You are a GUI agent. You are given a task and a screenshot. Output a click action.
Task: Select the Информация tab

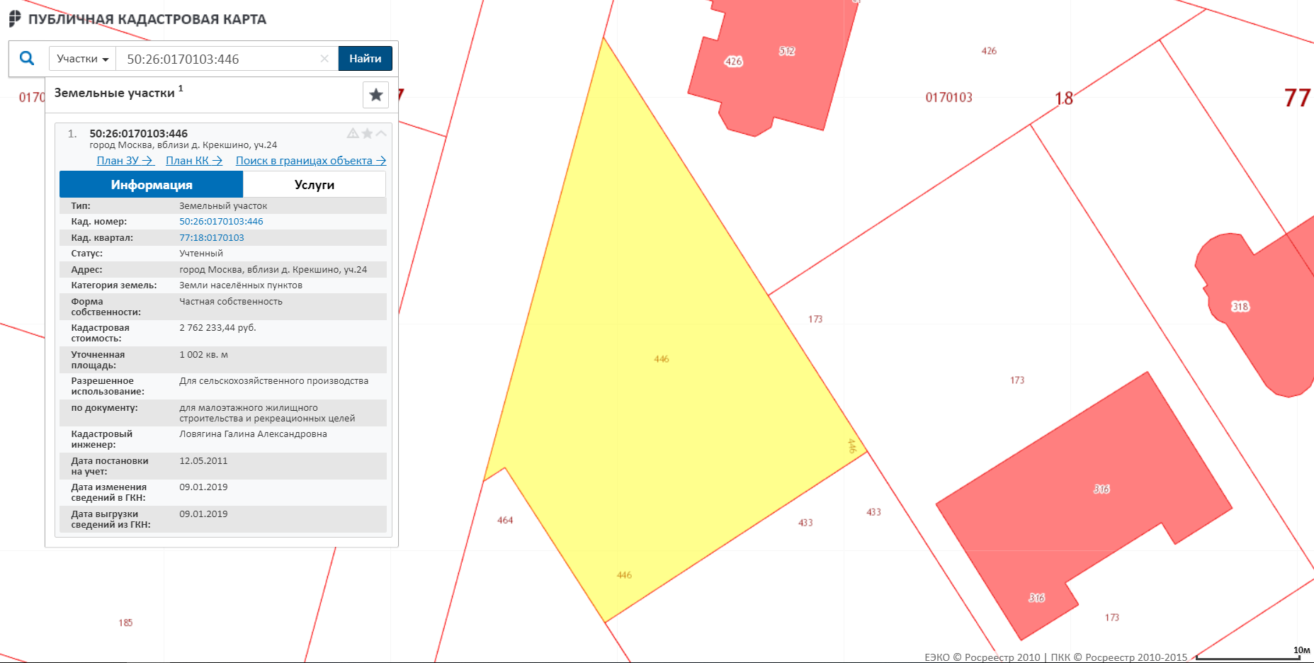tap(151, 185)
